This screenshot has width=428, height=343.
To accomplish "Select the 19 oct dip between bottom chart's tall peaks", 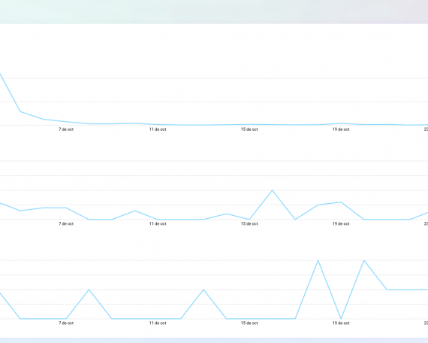I will point(341,319).
